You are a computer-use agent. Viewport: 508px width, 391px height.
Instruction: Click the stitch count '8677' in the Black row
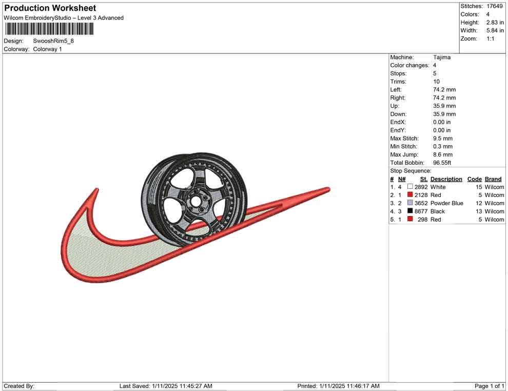point(421,211)
